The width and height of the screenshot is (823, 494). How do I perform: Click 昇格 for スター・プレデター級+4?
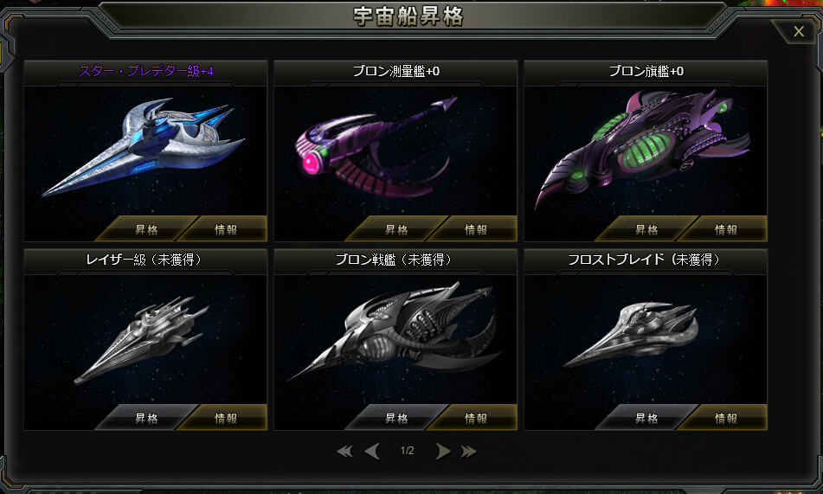point(146,229)
